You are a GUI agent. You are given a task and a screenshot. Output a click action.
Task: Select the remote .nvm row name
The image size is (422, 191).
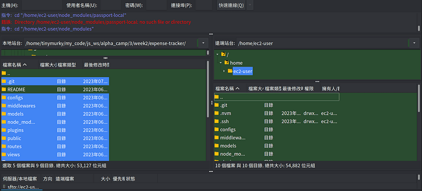click(226, 113)
